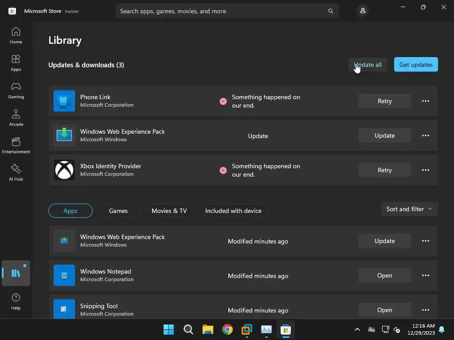Open the user profile account icon
Screen dimensions: 454x340
tap(363, 11)
